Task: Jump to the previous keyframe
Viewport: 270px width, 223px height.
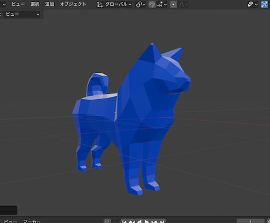Action: 131,221
